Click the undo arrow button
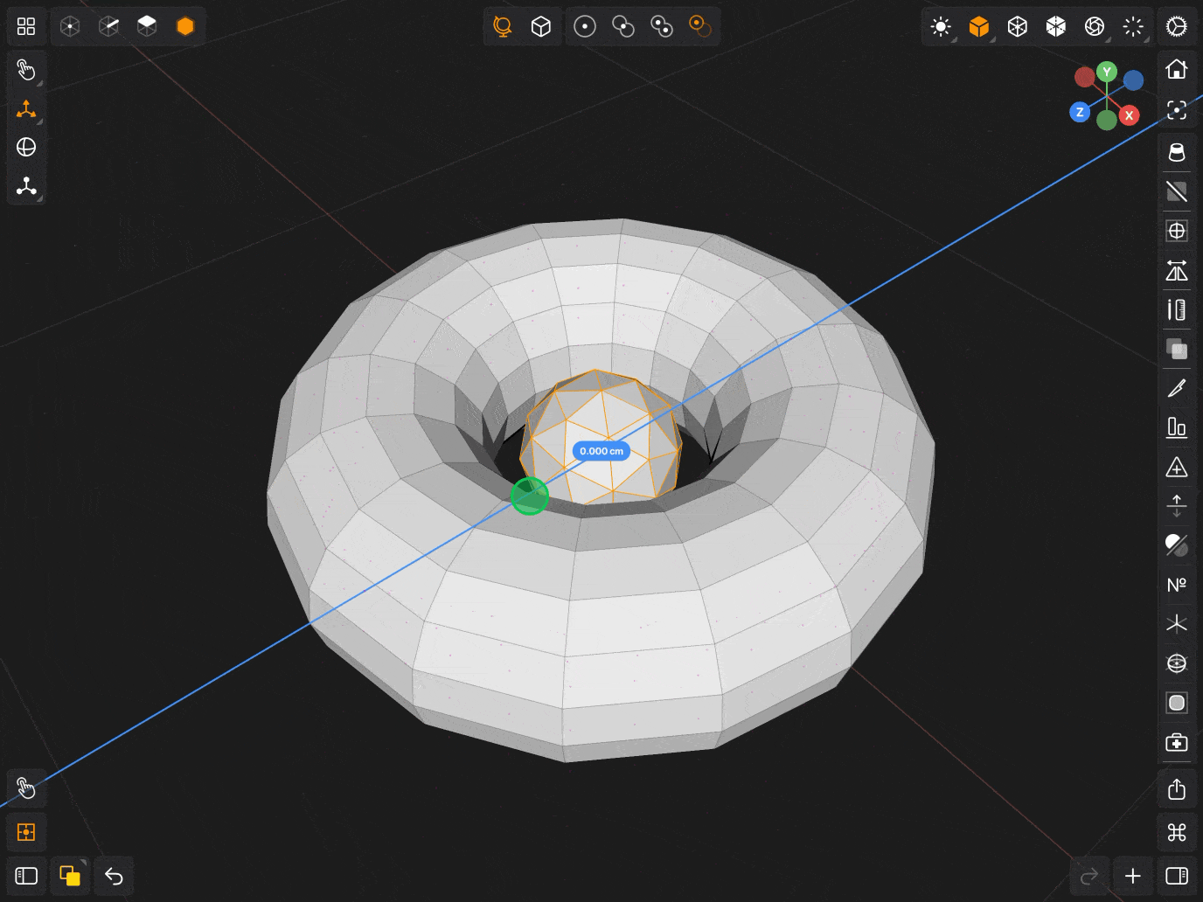This screenshot has height=902, width=1203. [114, 876]
